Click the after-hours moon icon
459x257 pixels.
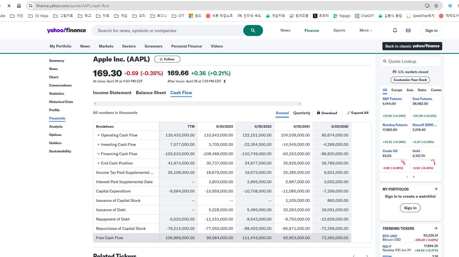(225, 81)
